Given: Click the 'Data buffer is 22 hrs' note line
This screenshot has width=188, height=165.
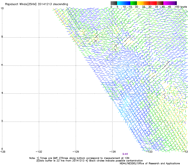Looking at the screenshot, I should click(x=89, y=161).
